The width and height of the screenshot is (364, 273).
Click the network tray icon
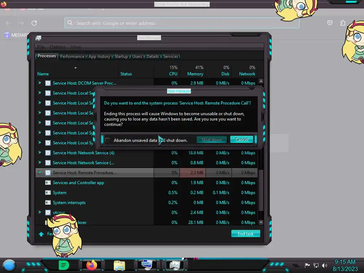click(316, 265)
